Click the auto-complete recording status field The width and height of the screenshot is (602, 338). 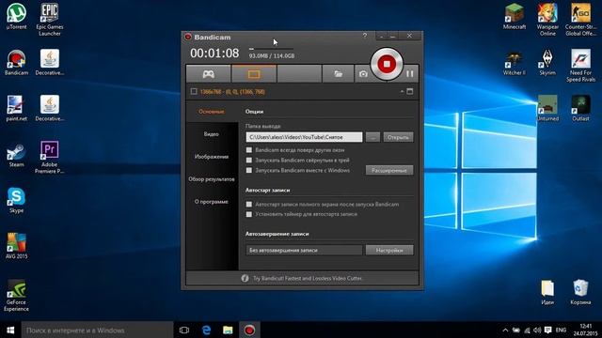[x=304, y=251]
